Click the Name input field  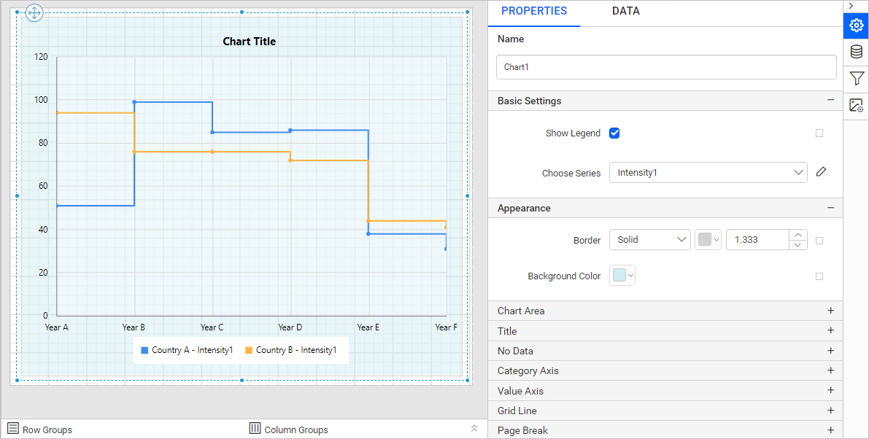pyautogui.click(x=665, y=67)
